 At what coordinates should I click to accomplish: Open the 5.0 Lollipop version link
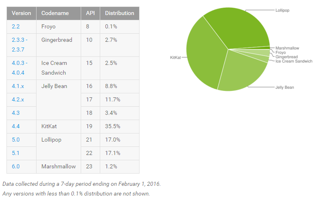(15, 140)
